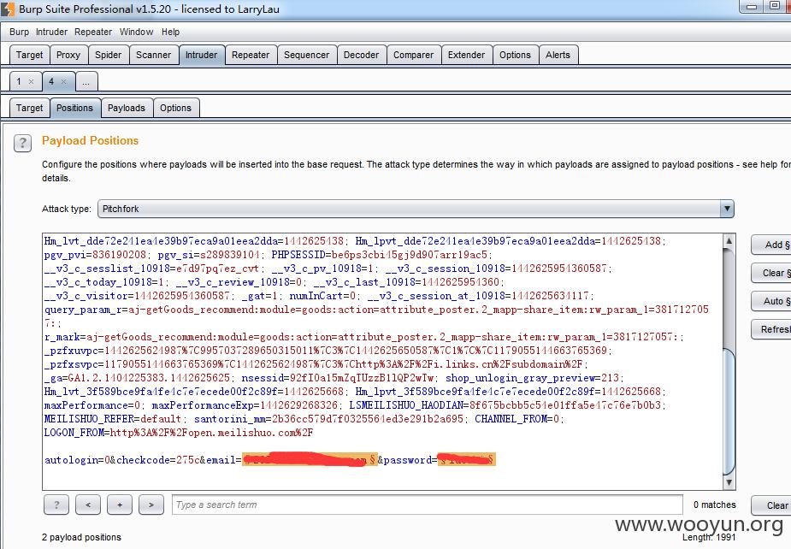The height and width of the screenshot is (549, 791).
Task: Click the Burp Suite title bar logo
Action: click(7, 9)
